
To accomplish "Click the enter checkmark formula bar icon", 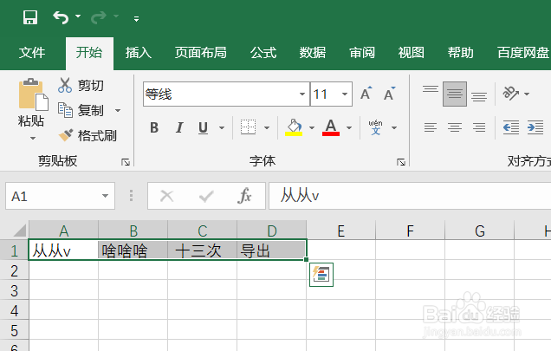I will [206, 196].
